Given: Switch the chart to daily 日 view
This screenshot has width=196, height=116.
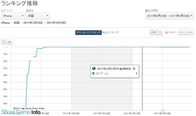Looking at the screenshot, I should pyautogui.click(x=160, y=32).
